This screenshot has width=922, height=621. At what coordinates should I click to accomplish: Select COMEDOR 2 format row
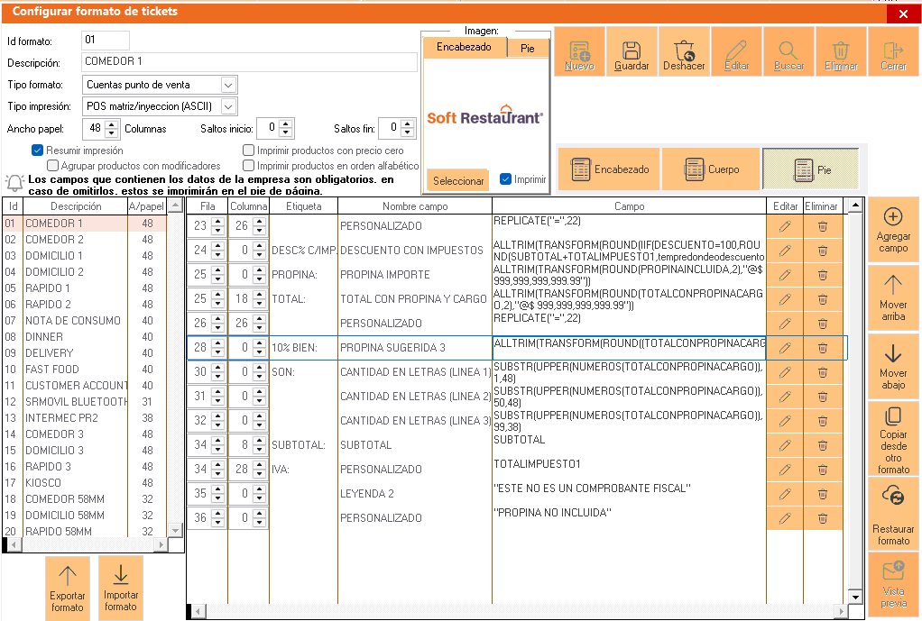[86, 240]
